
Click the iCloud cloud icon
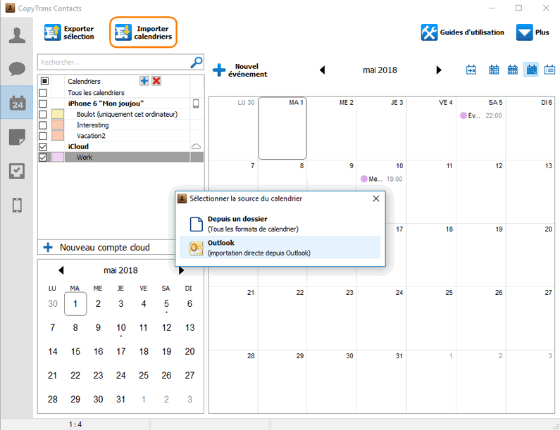[196, 146]
